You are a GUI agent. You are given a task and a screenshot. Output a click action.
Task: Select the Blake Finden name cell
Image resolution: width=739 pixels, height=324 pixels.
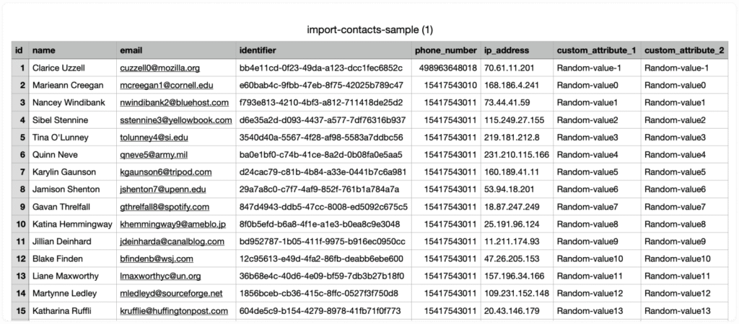click(x=57, y=258)
